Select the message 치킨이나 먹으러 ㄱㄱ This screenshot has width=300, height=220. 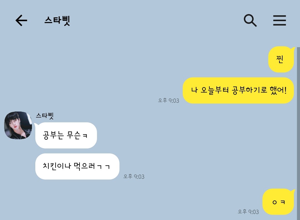coord(77,166)
